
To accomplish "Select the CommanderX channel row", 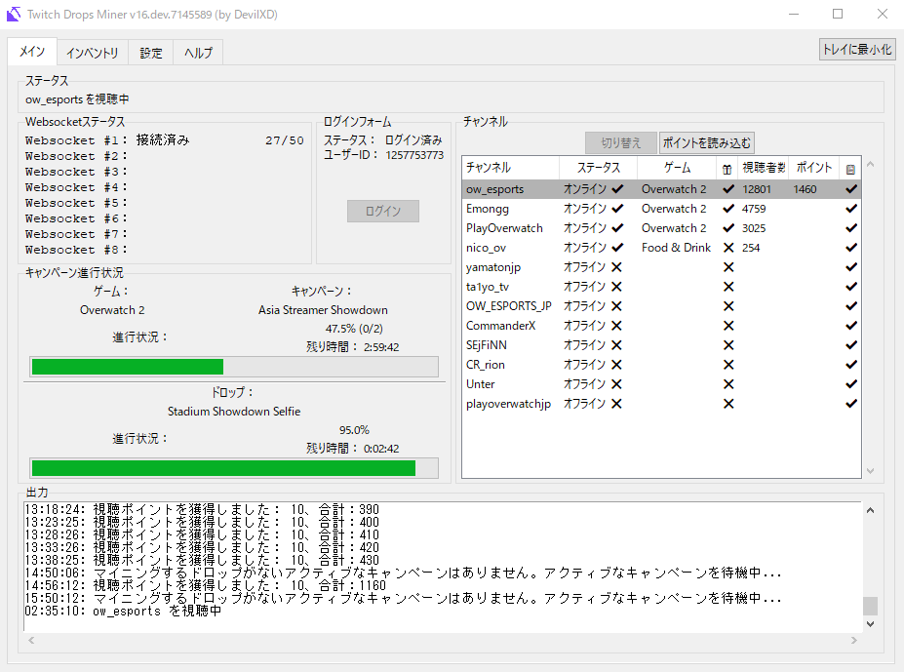I will tap(661, 326).
